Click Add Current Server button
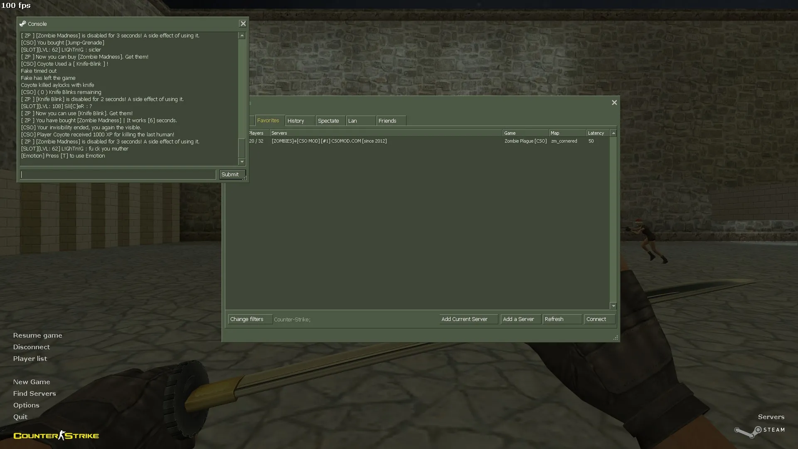Screen dimensions: 798x449 click(468, 319)
